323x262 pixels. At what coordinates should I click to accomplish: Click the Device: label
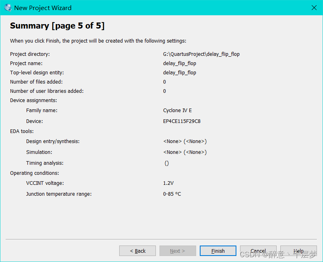34,121
